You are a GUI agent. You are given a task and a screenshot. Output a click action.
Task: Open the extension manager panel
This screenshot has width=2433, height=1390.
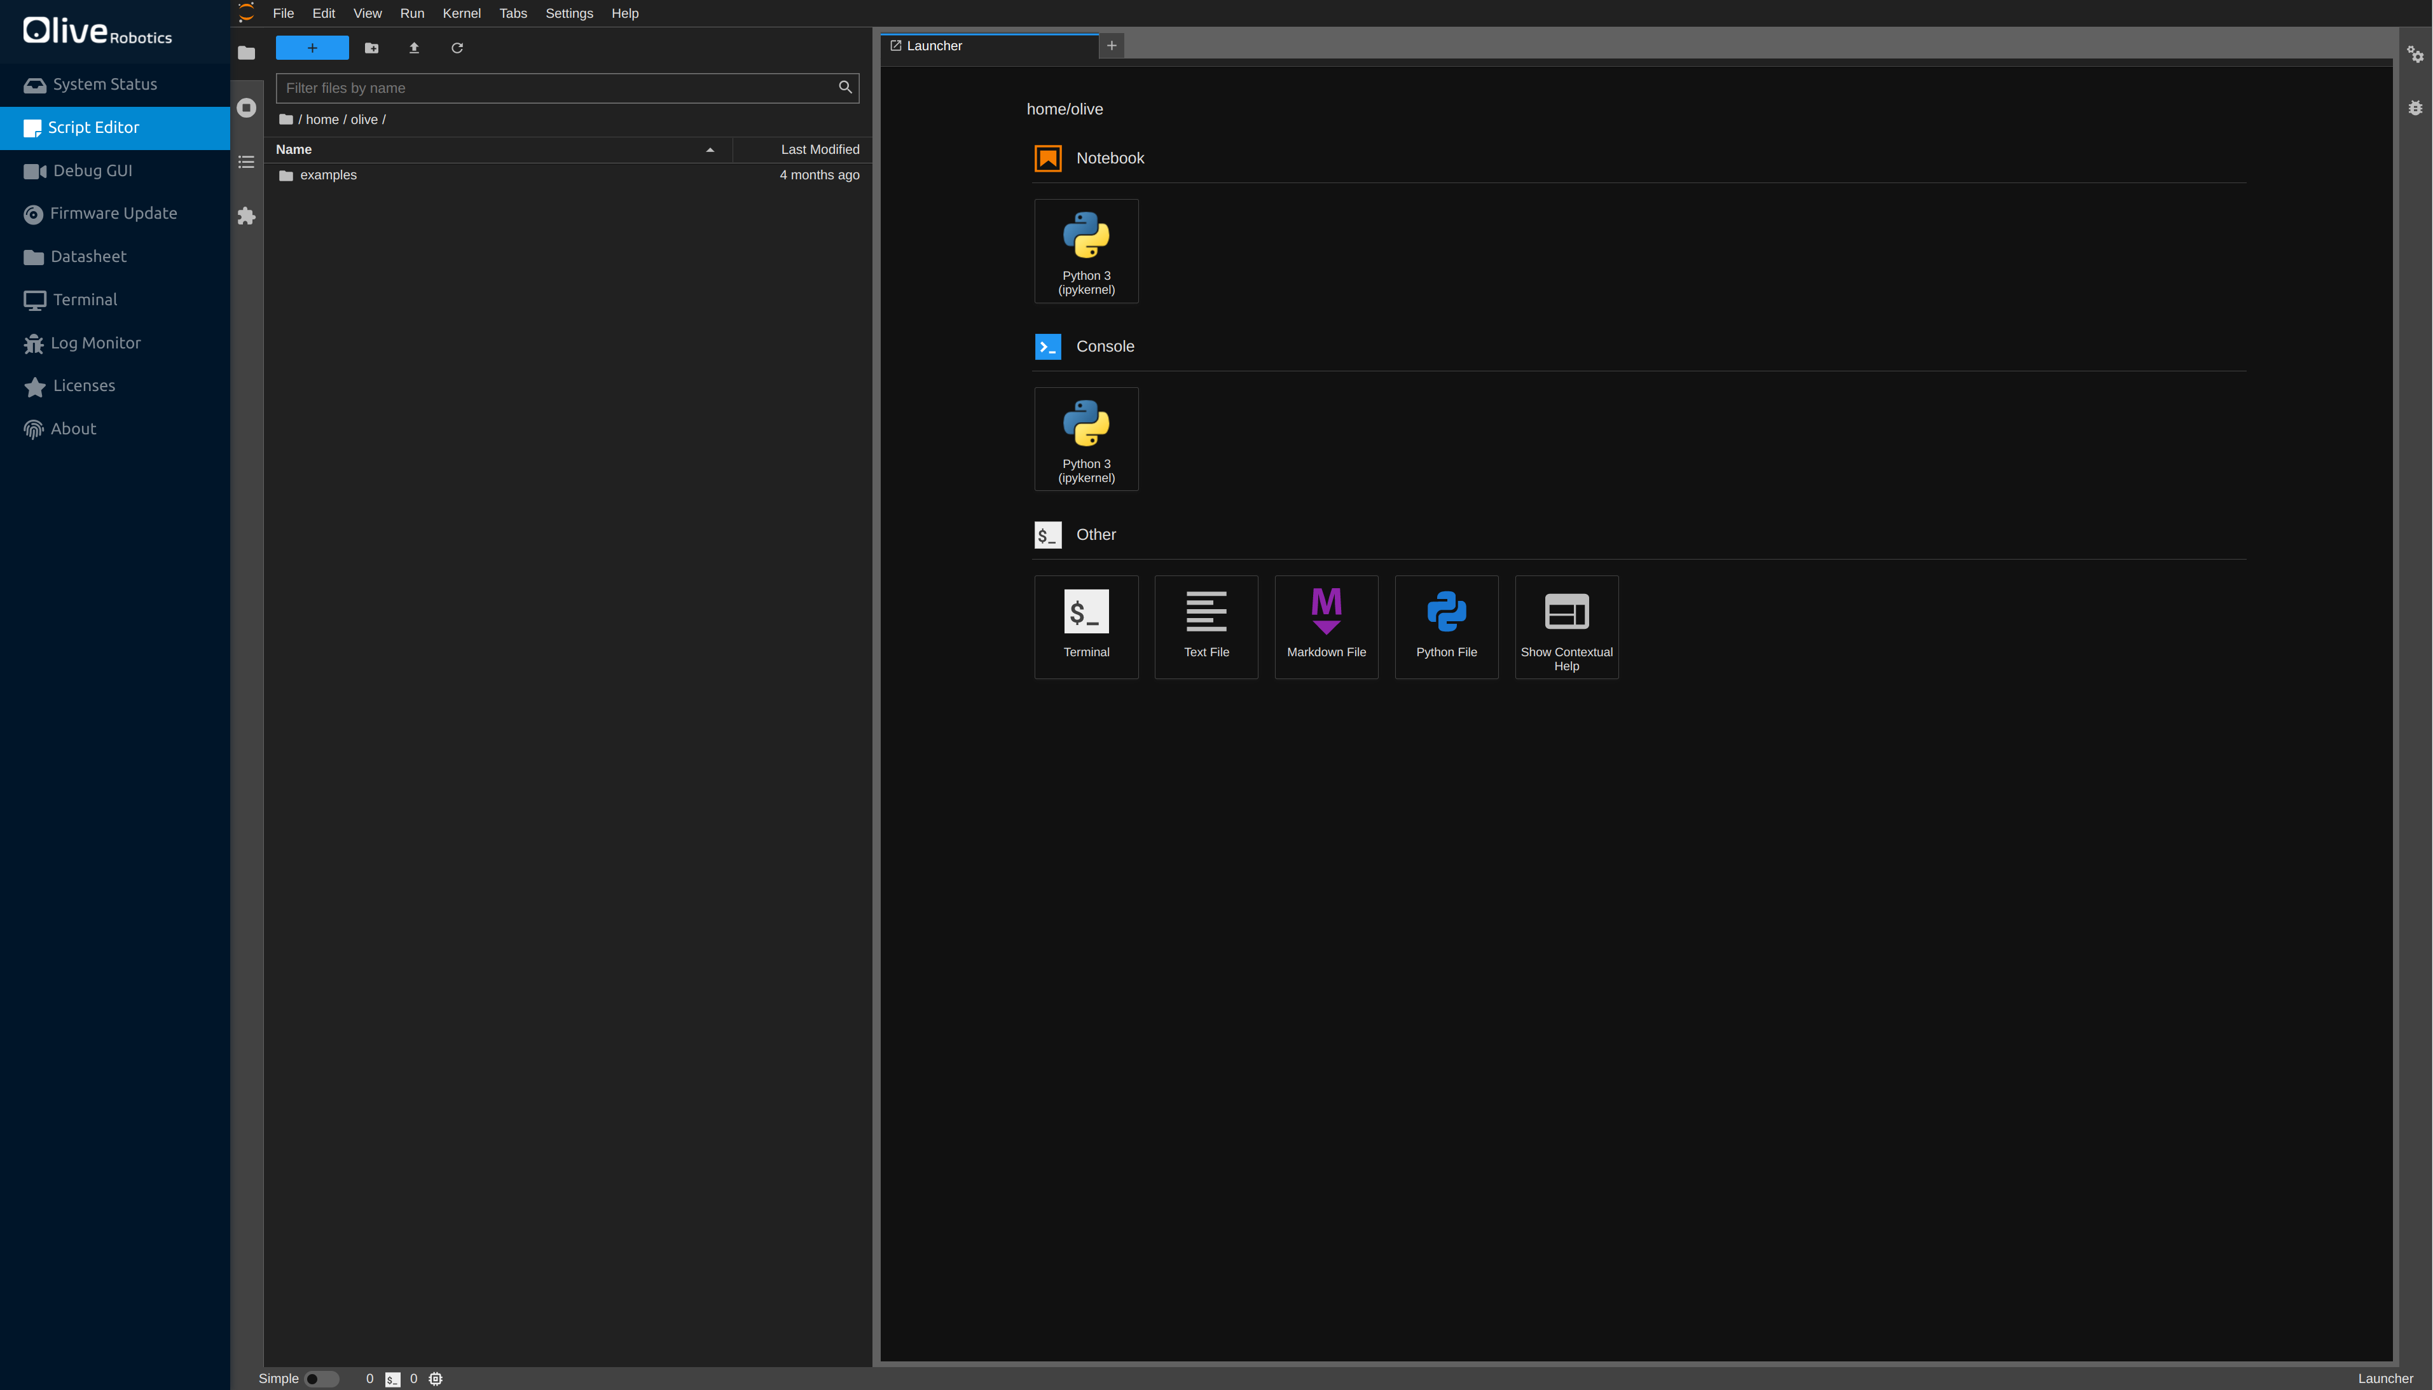(246, 216)
